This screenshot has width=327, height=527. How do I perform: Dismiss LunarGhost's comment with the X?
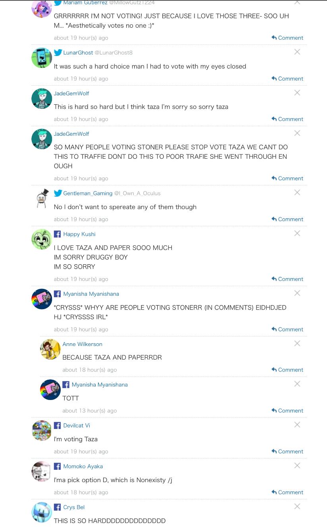pos(297,52)
